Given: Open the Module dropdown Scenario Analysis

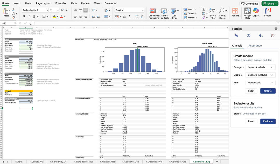Looking at the screenshot, I should (x=260, y=75).
